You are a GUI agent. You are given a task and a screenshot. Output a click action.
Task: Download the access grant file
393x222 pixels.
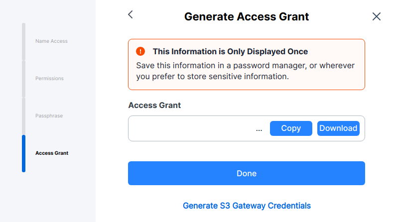(338, 128)
